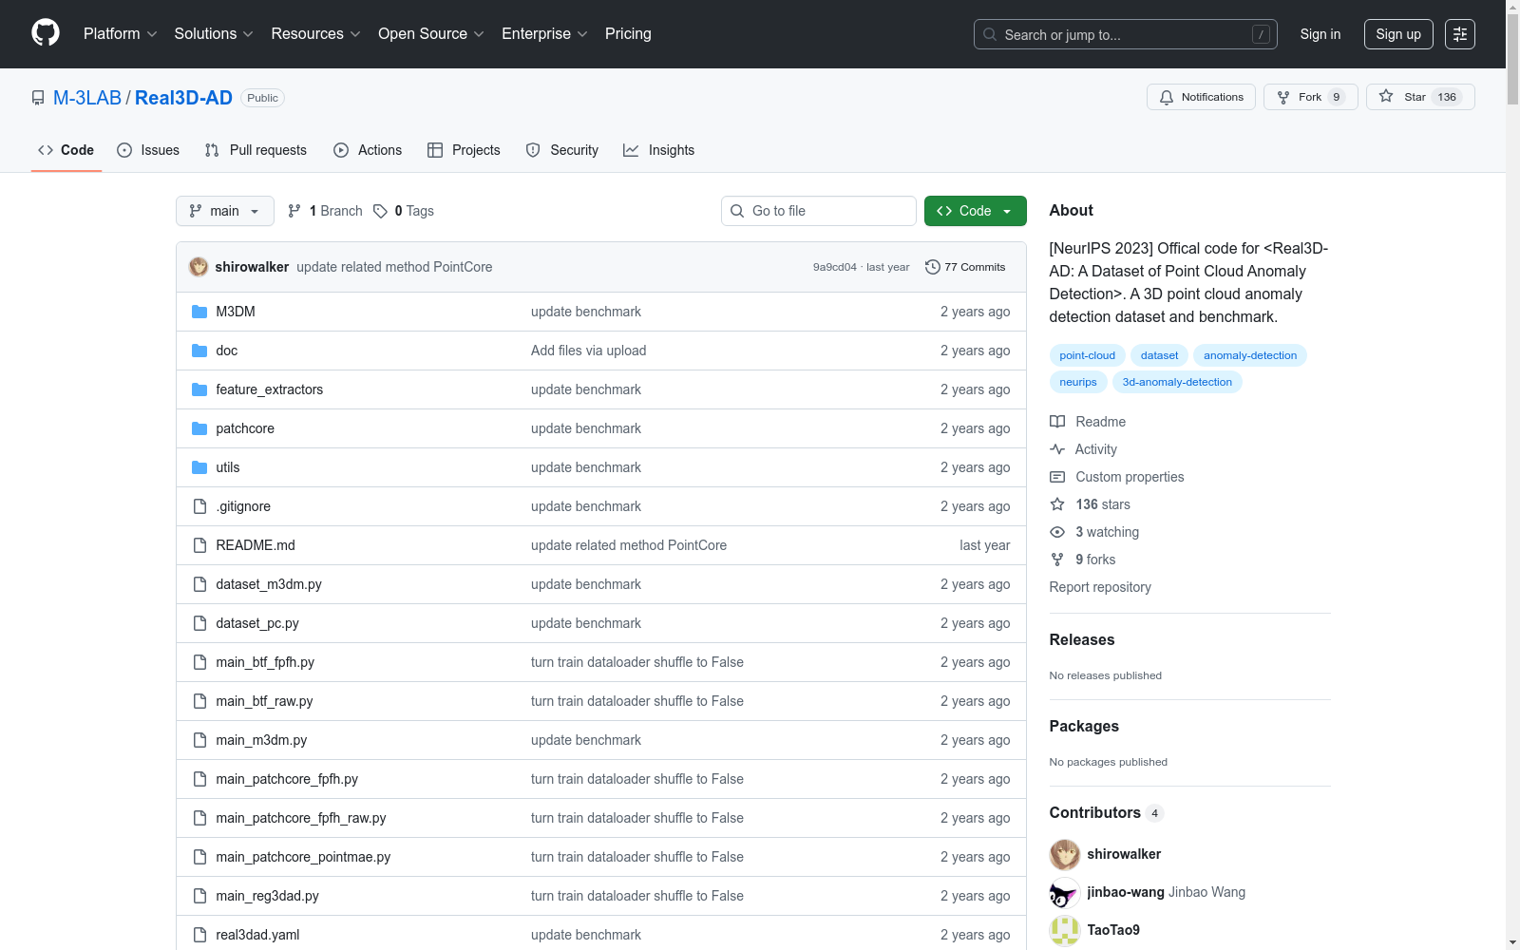Viewport: 1520px width, 950px height.
Task: Open the main_btf_fpfh.py file
Action: (265, 662)
